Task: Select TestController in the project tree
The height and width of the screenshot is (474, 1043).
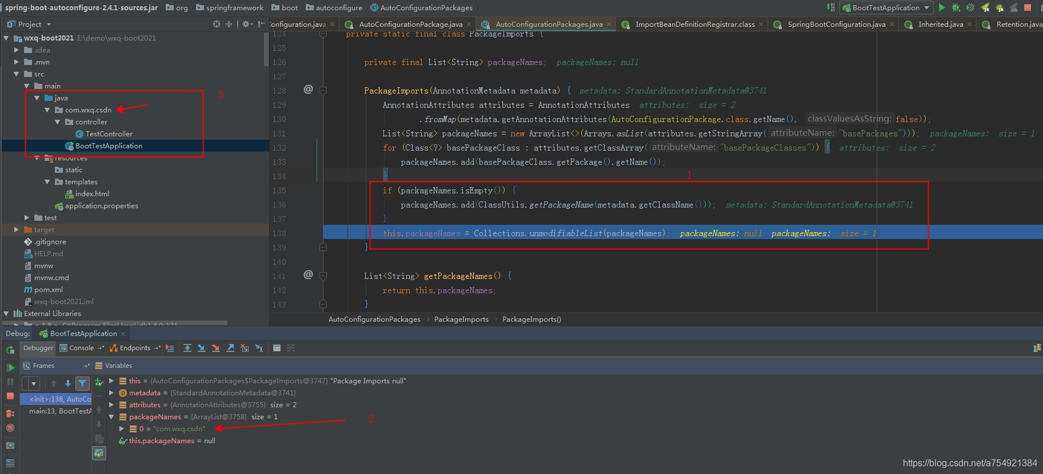Action: [x=109, y=134]
